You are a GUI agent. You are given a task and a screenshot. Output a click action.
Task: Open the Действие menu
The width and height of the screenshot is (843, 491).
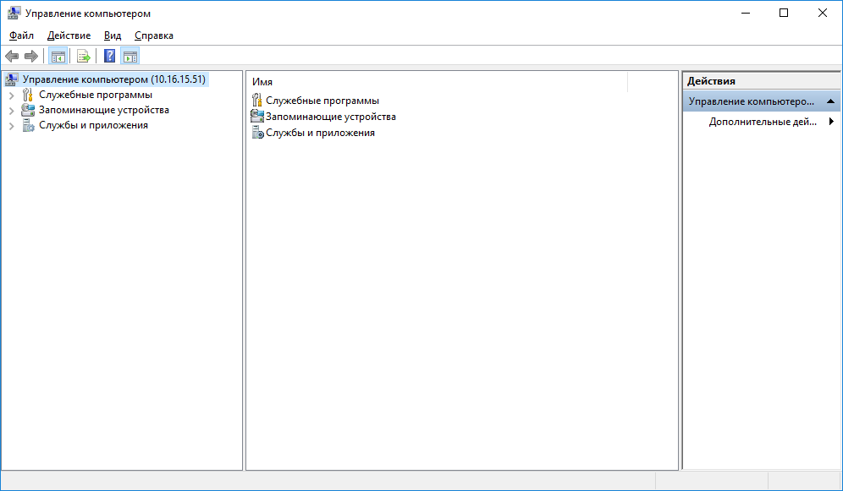point(69,35)
